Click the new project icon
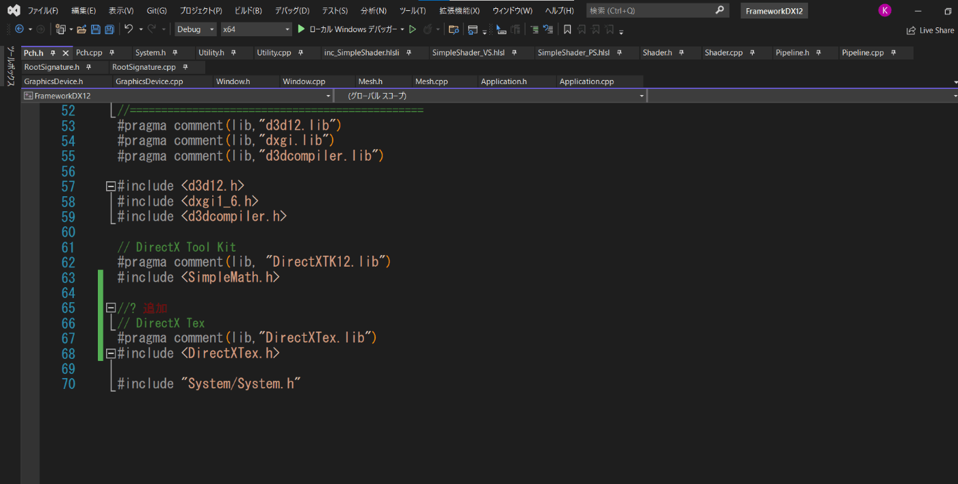The image size is (958, 484). click(x=61, y=29)
